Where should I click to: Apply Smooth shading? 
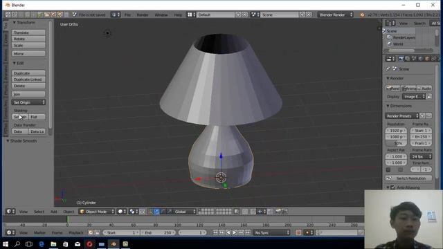(20, 117)
